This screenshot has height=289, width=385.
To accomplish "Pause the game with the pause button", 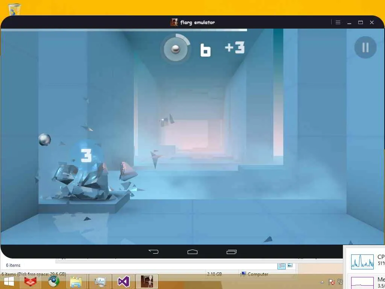I will tap(365, 47).
